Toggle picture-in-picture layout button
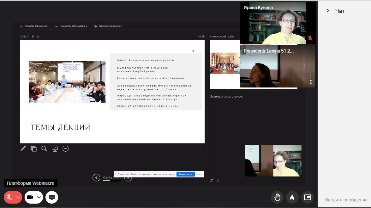 (307, 197)
